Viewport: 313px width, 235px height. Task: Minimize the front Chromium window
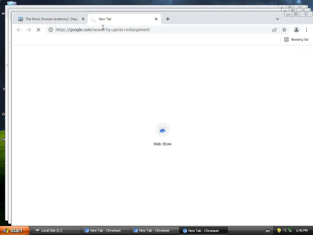coord(288,14)
